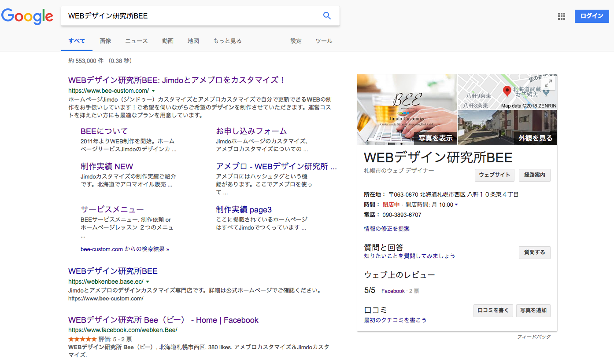This screenshot has width=614, height=362.
Task: Open the BEEについて sitelink
Action: point(104,131)
